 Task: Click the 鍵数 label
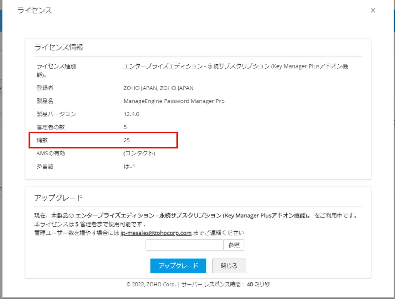tap(42, 140)
